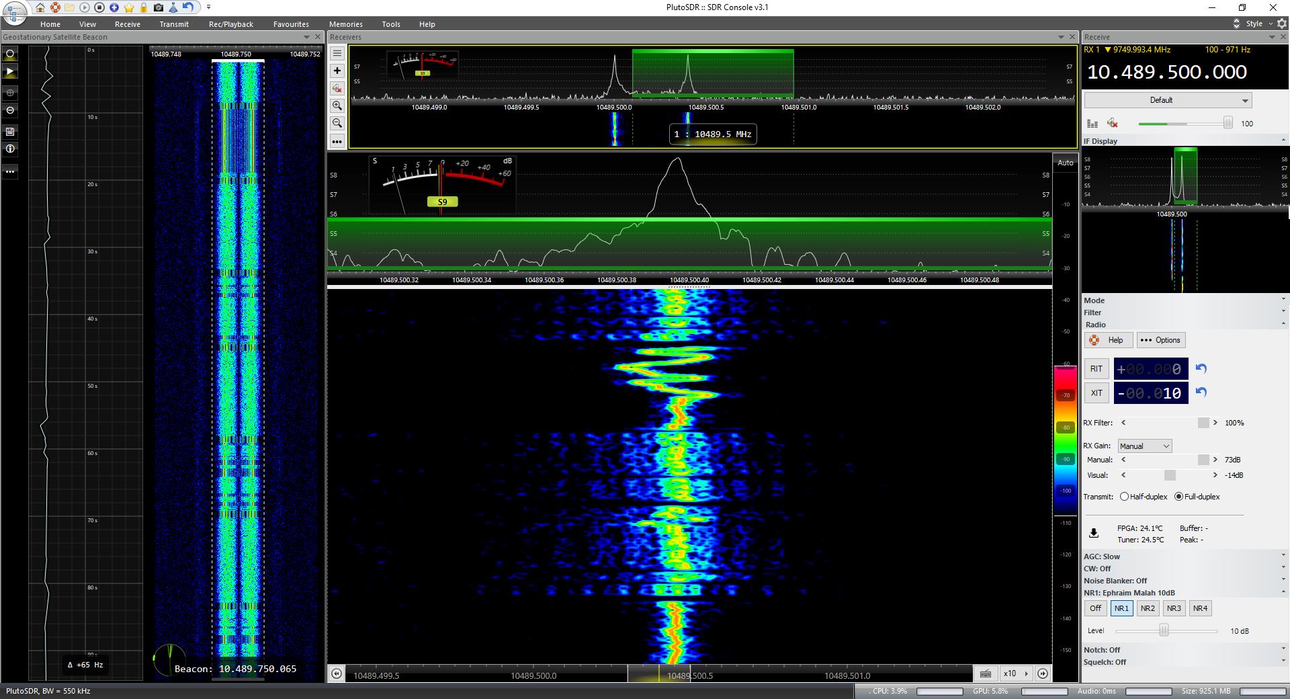
Task: Click the muted speaker icon
Action: pos(1113,123)
